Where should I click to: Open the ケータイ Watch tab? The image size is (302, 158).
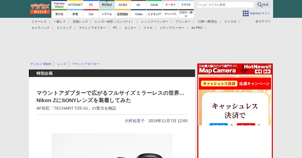170,5
